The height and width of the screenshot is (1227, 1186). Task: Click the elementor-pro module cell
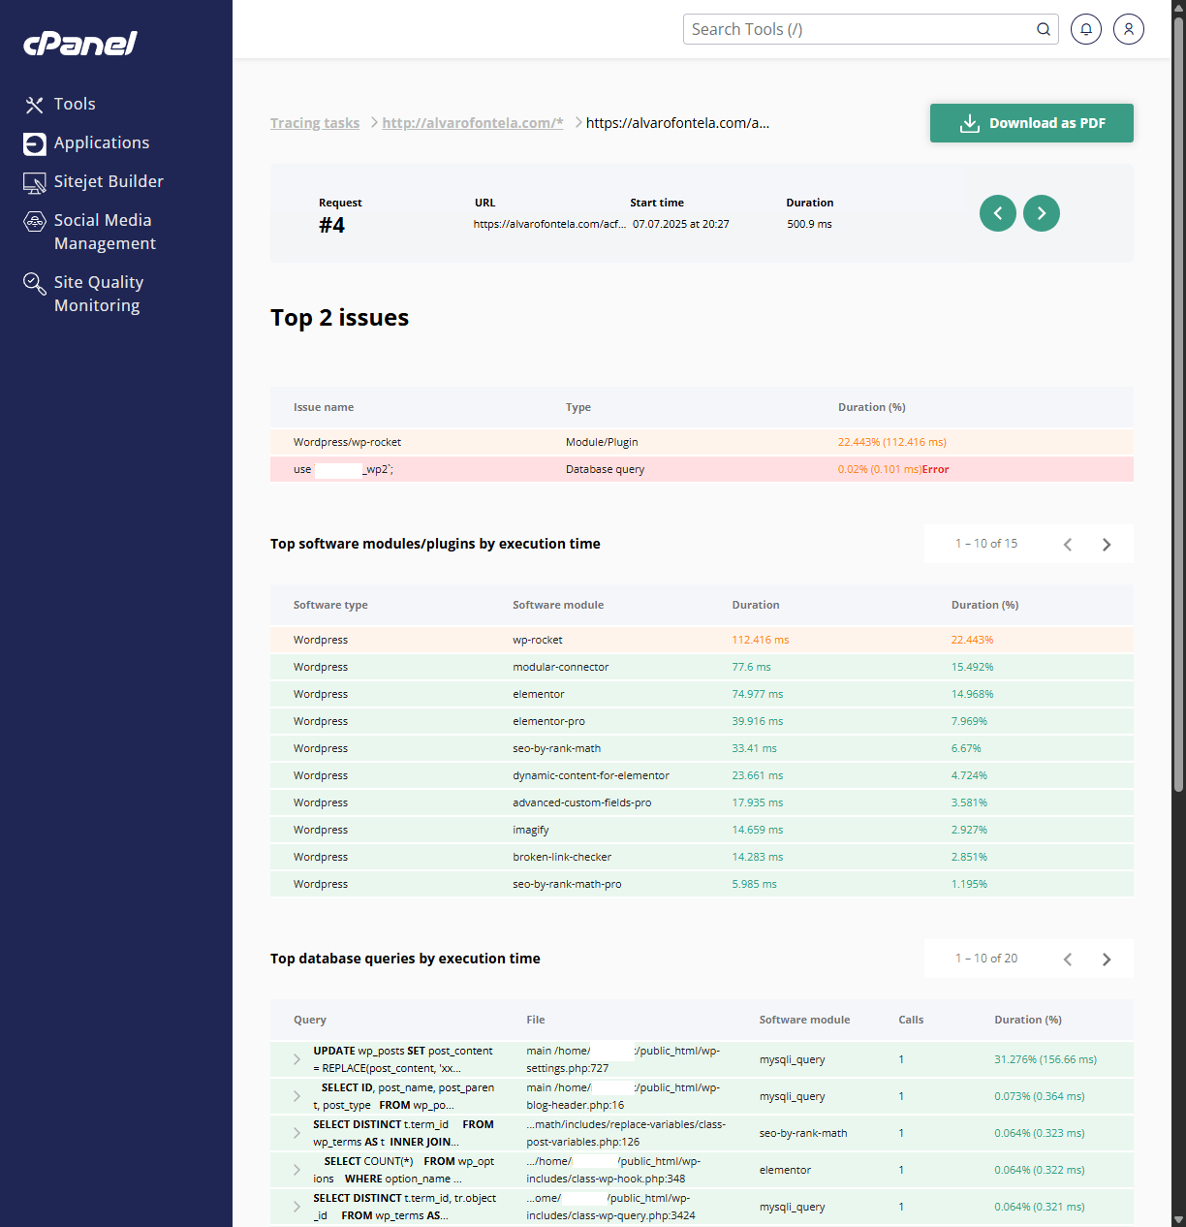pyautogui.click(x=549, y=721)
